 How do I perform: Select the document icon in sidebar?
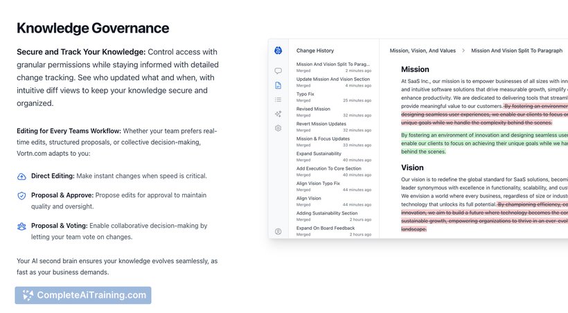tap(278, 85)
